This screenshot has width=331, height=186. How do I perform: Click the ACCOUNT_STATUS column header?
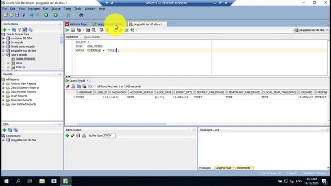coord(141,92)
